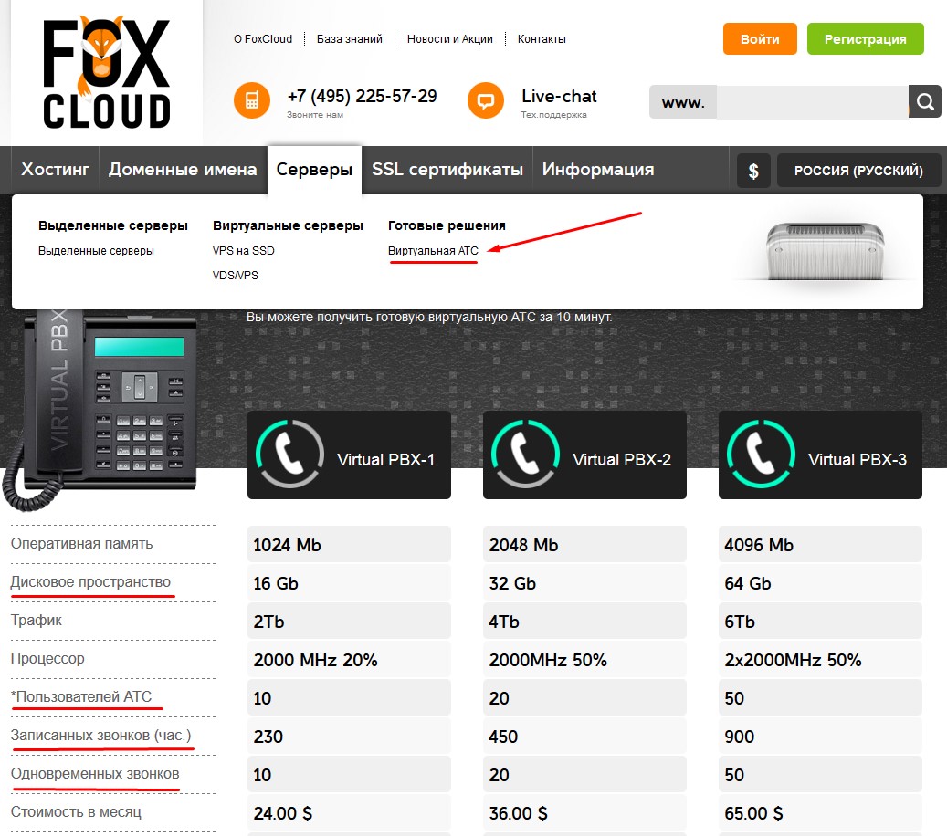Click the Одновременных звонков label
The height and width of the screenshot is (836, 947).
click(x=95, y=773)
